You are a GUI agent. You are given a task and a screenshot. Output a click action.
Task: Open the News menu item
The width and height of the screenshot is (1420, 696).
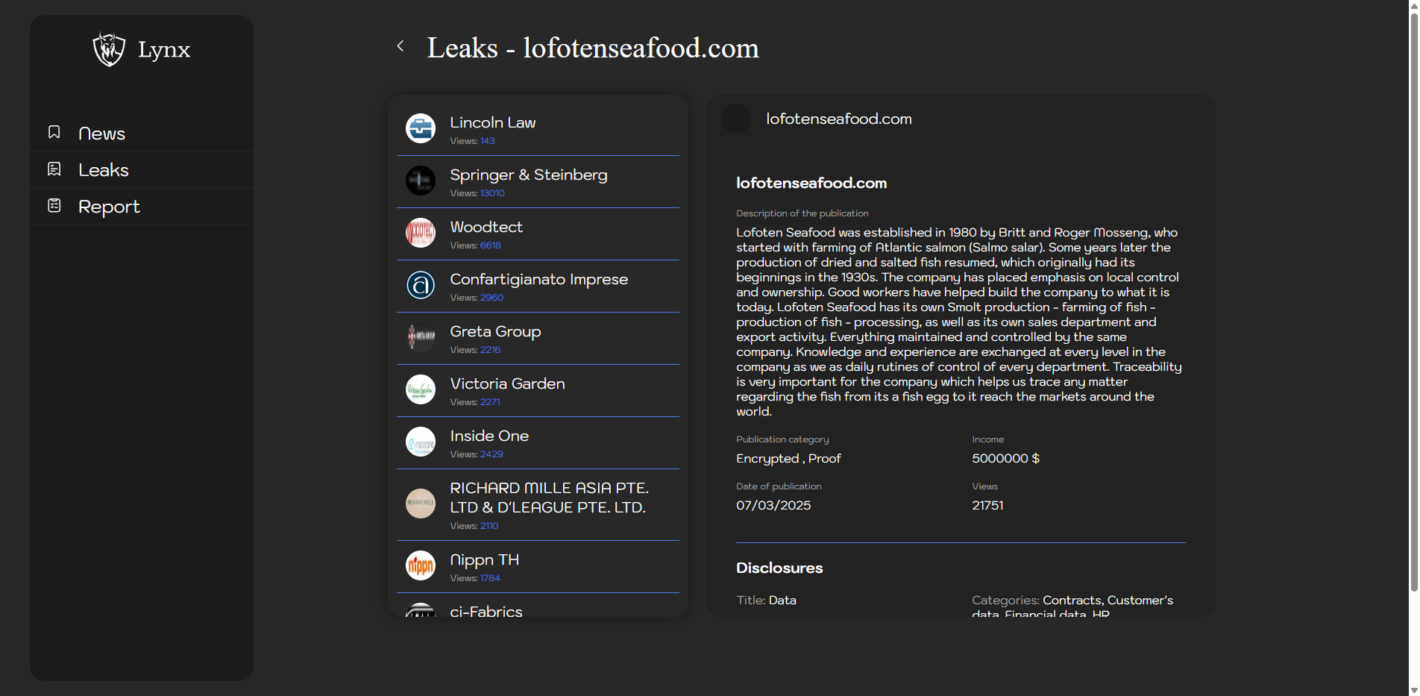[101, 134]
